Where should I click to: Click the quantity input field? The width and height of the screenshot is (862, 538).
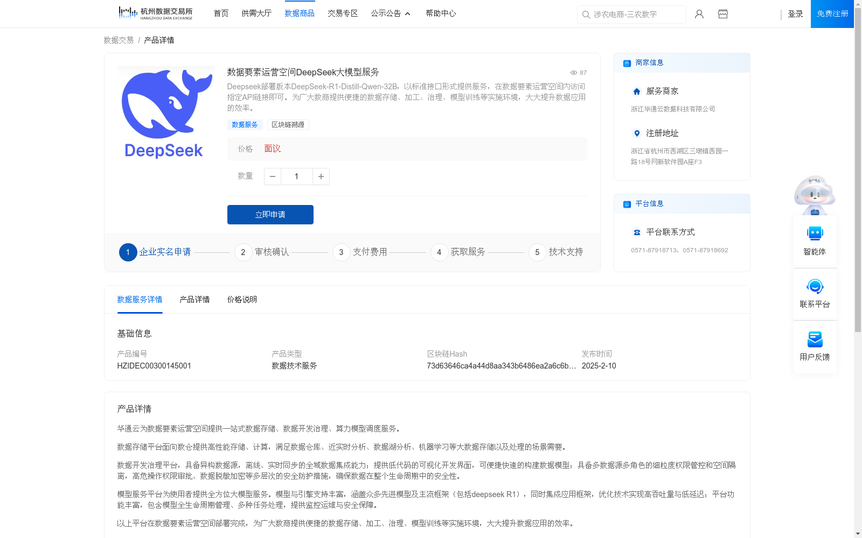(296, 176)
